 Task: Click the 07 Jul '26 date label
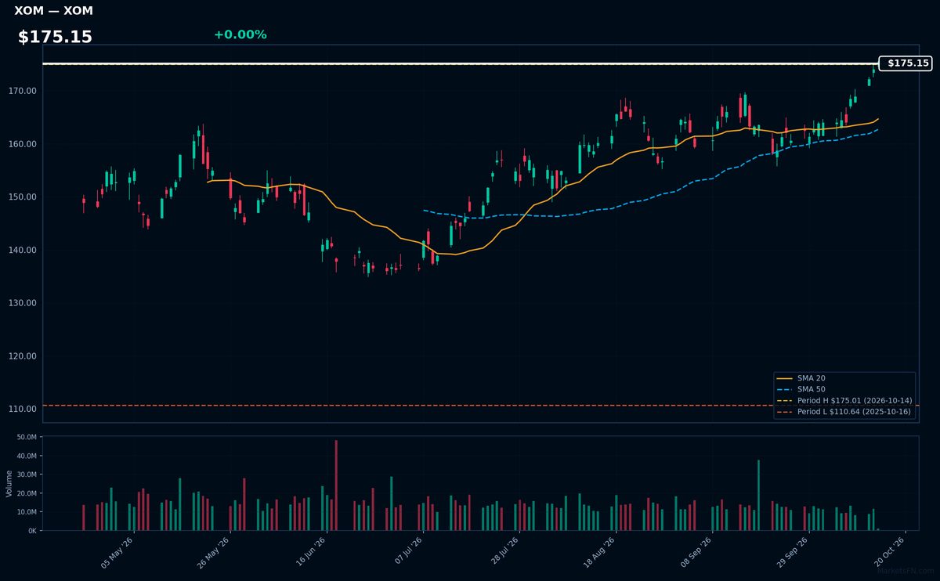tap(407, 553)
